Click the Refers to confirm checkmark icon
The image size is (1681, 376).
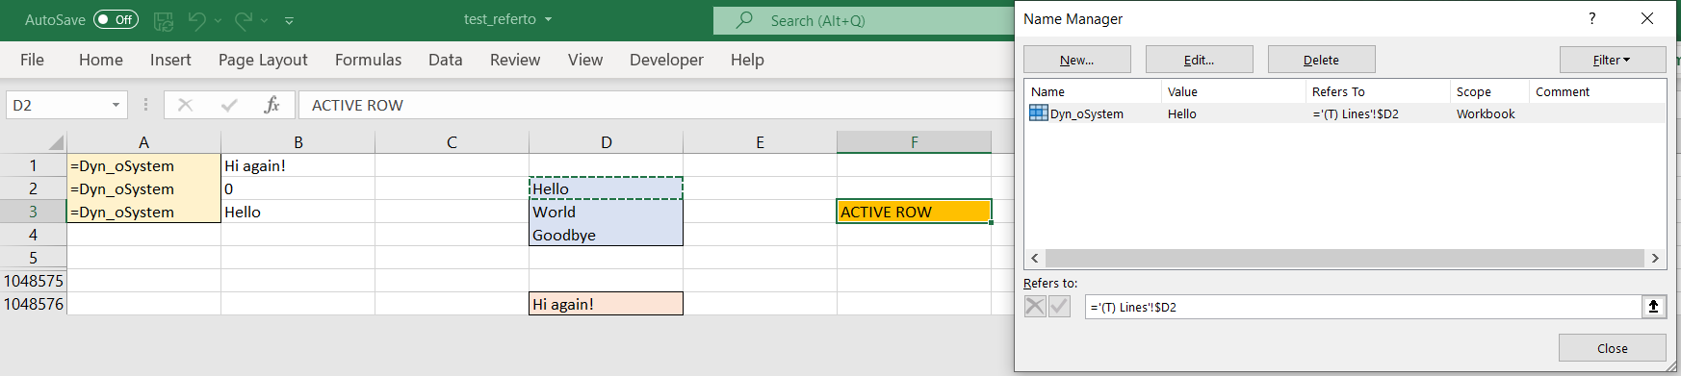point(1059,307)
